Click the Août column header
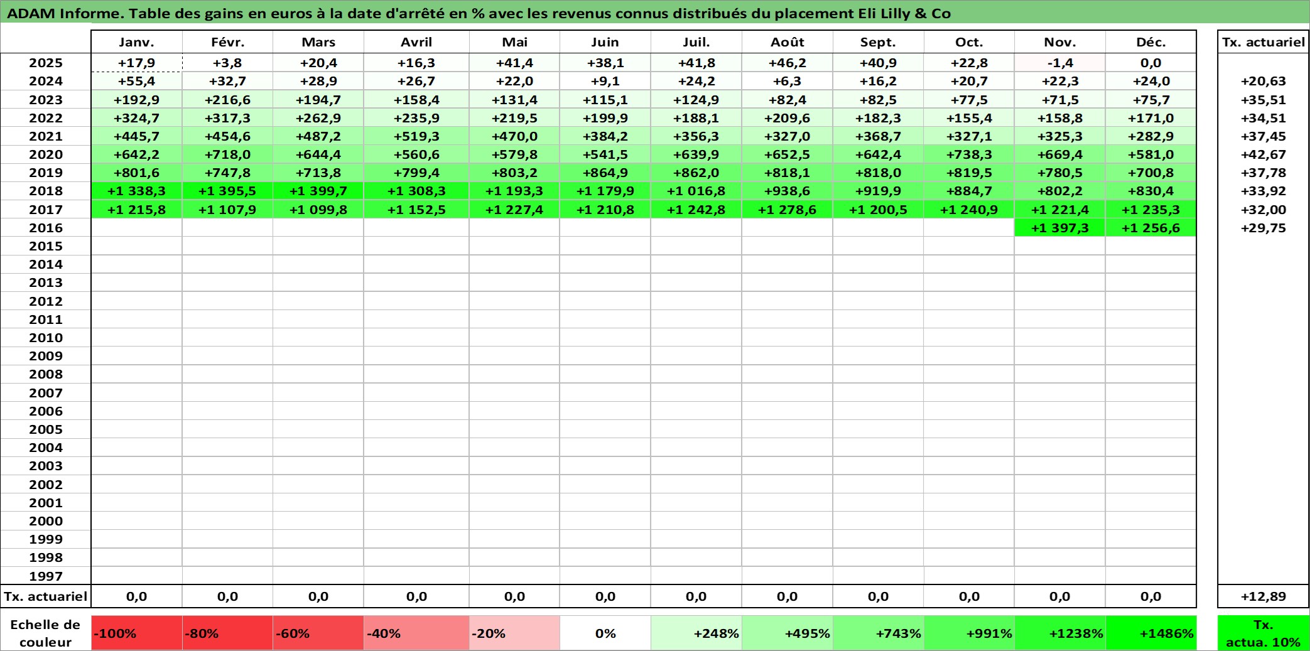Viewport: 1310px width, 651px height. [x=788, y=42]
